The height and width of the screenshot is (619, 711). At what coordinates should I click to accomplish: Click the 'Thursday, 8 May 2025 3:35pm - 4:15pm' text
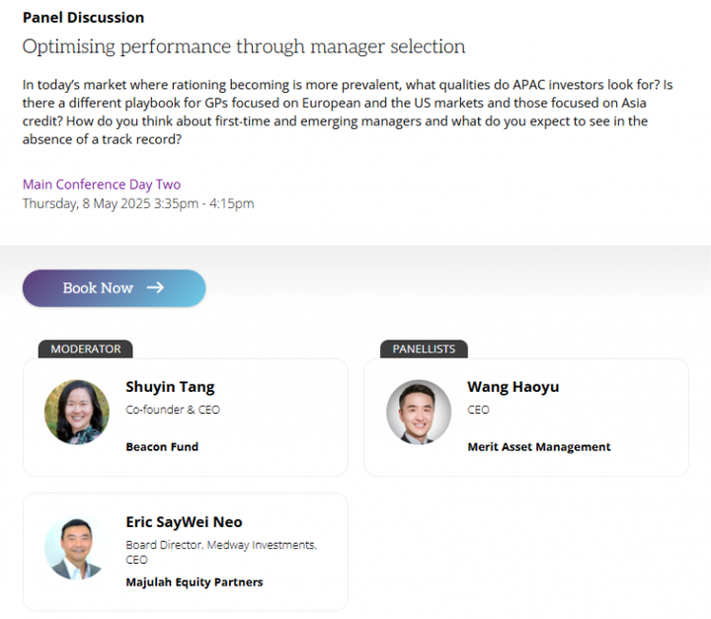pyautogui.click(x=138, y=203)
